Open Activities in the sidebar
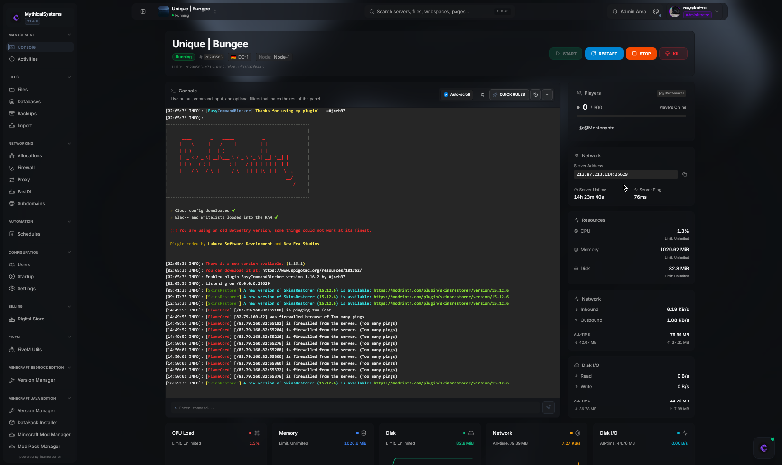The width and height of the screenshot is (782, 465). [40, 59]
